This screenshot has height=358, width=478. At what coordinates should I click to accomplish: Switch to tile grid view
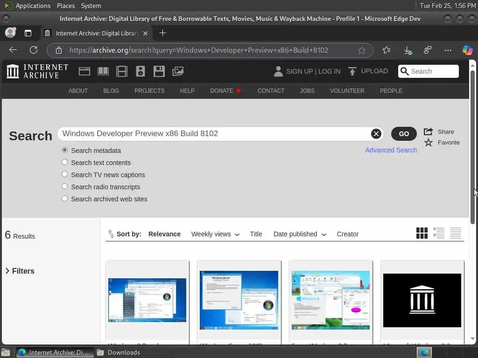click(x=422, y=233)
